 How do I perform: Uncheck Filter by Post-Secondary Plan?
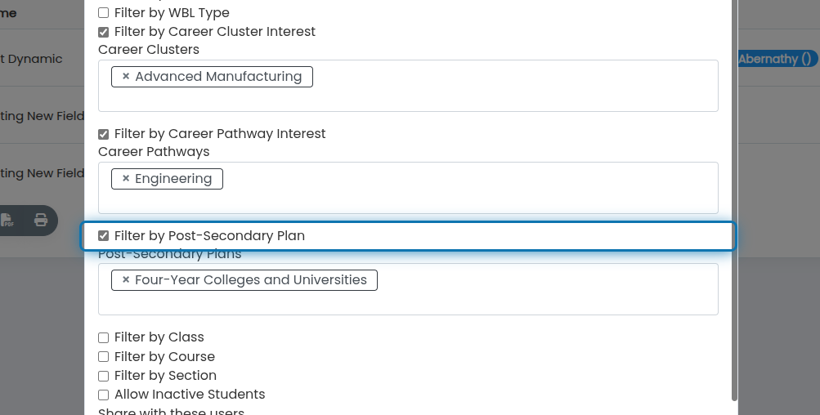pyautogui.click(x=104, y=236)
